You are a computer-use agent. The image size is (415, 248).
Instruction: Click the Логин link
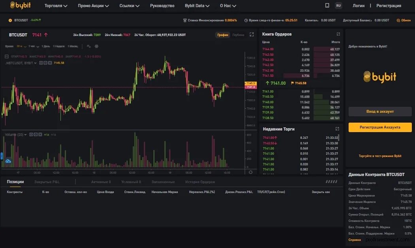358,6
